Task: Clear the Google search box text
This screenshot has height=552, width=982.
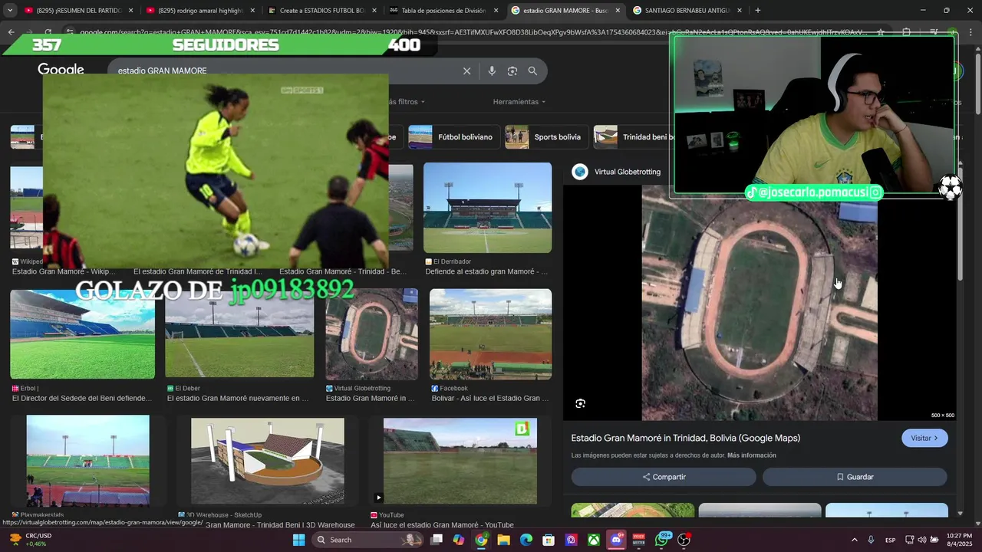Action: click(x=466, y=71)
